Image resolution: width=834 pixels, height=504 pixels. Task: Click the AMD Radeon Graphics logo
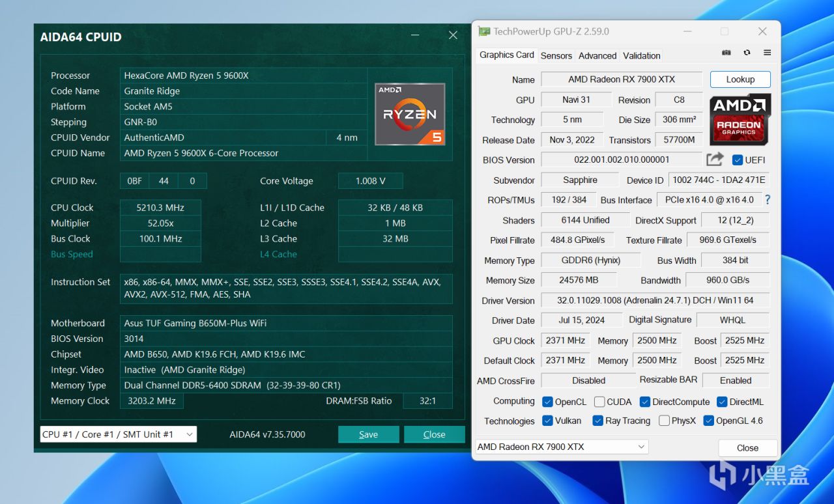[740, 119]
